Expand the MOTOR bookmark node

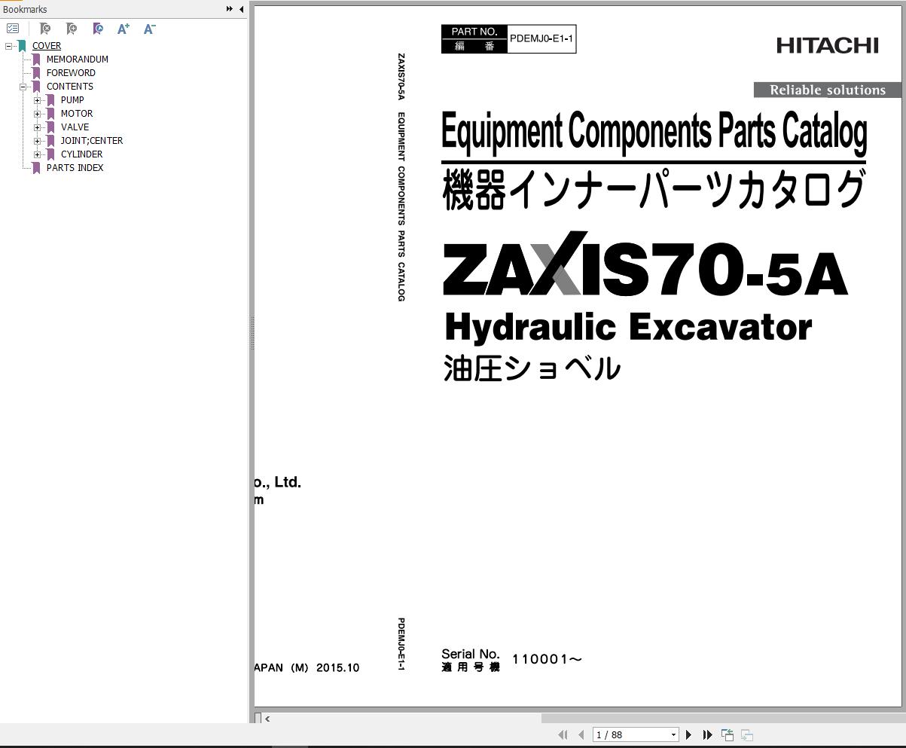[x=38, y=114]
